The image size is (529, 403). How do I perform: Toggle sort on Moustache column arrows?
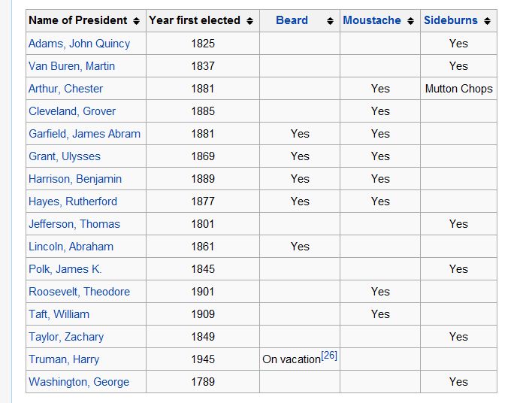410,21
